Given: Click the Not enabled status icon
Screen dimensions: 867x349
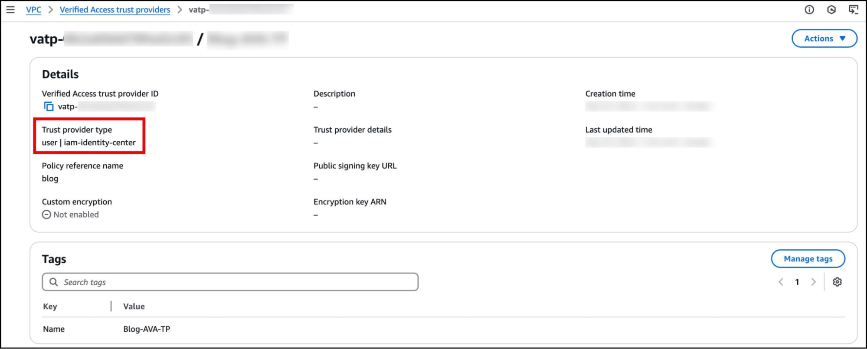Looking at the screenshot, I should (x=46, y=215).
